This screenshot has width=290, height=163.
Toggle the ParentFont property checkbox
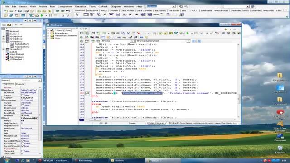[22, 144]
